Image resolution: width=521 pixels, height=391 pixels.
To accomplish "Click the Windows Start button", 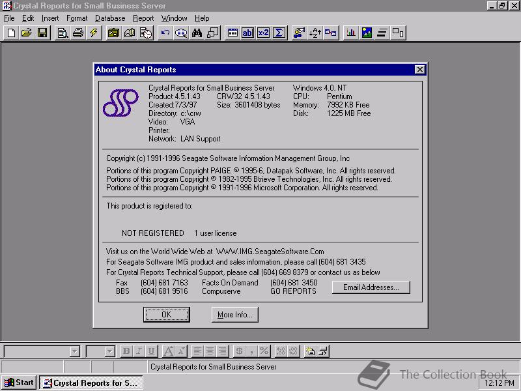I will coord(20,383).
